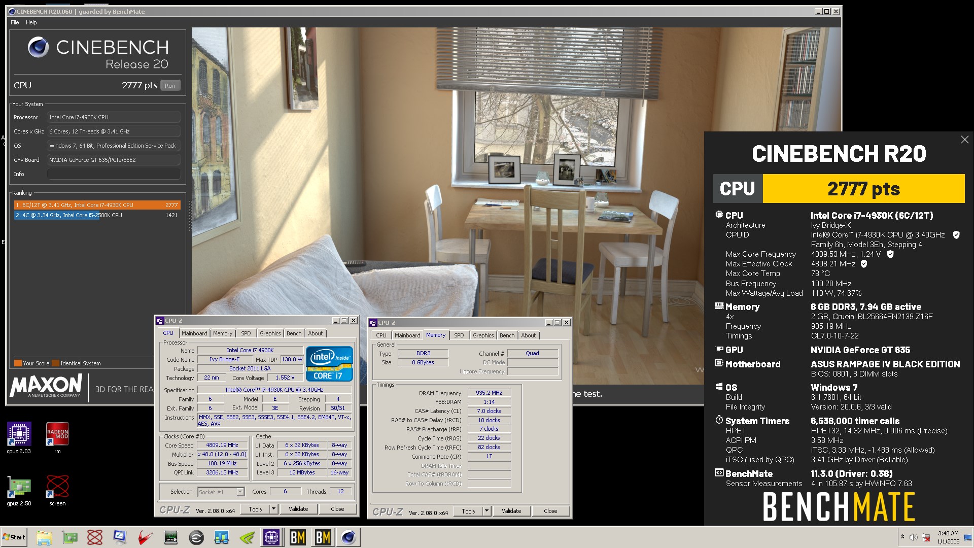Switch to CPU-Z purple chip taskbar button

point(271,537)
